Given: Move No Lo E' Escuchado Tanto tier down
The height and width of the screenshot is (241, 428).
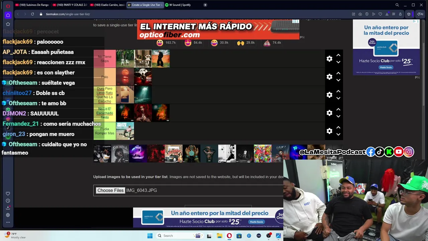Looking at the screenshot, I should (x=338, y=116).
